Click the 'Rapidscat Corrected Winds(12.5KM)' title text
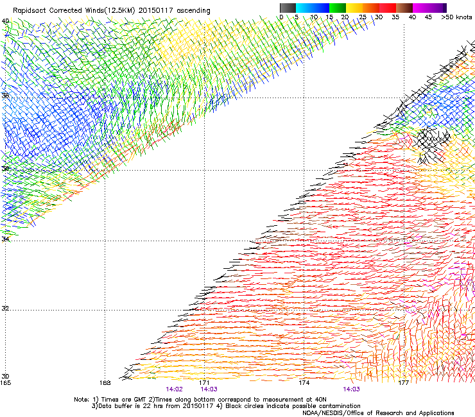The width and height of the screenshot is (475, 417). click(74, 11)
